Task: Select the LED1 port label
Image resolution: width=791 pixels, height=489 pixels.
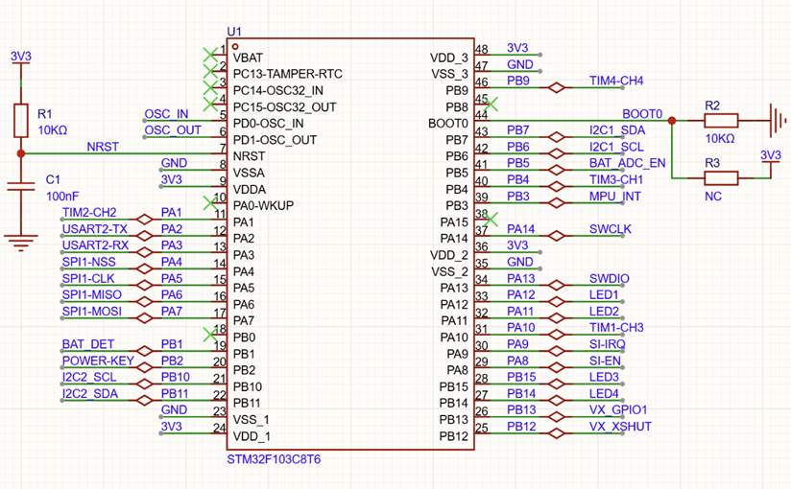Action: (604, 295)
